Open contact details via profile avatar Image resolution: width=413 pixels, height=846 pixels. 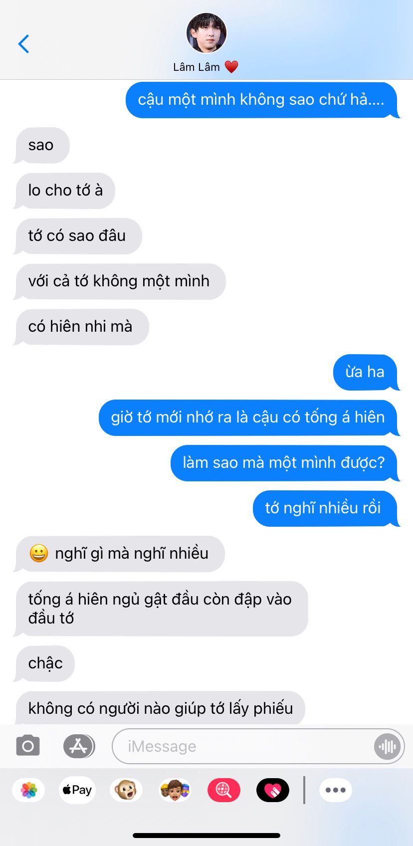coord(206,33)
